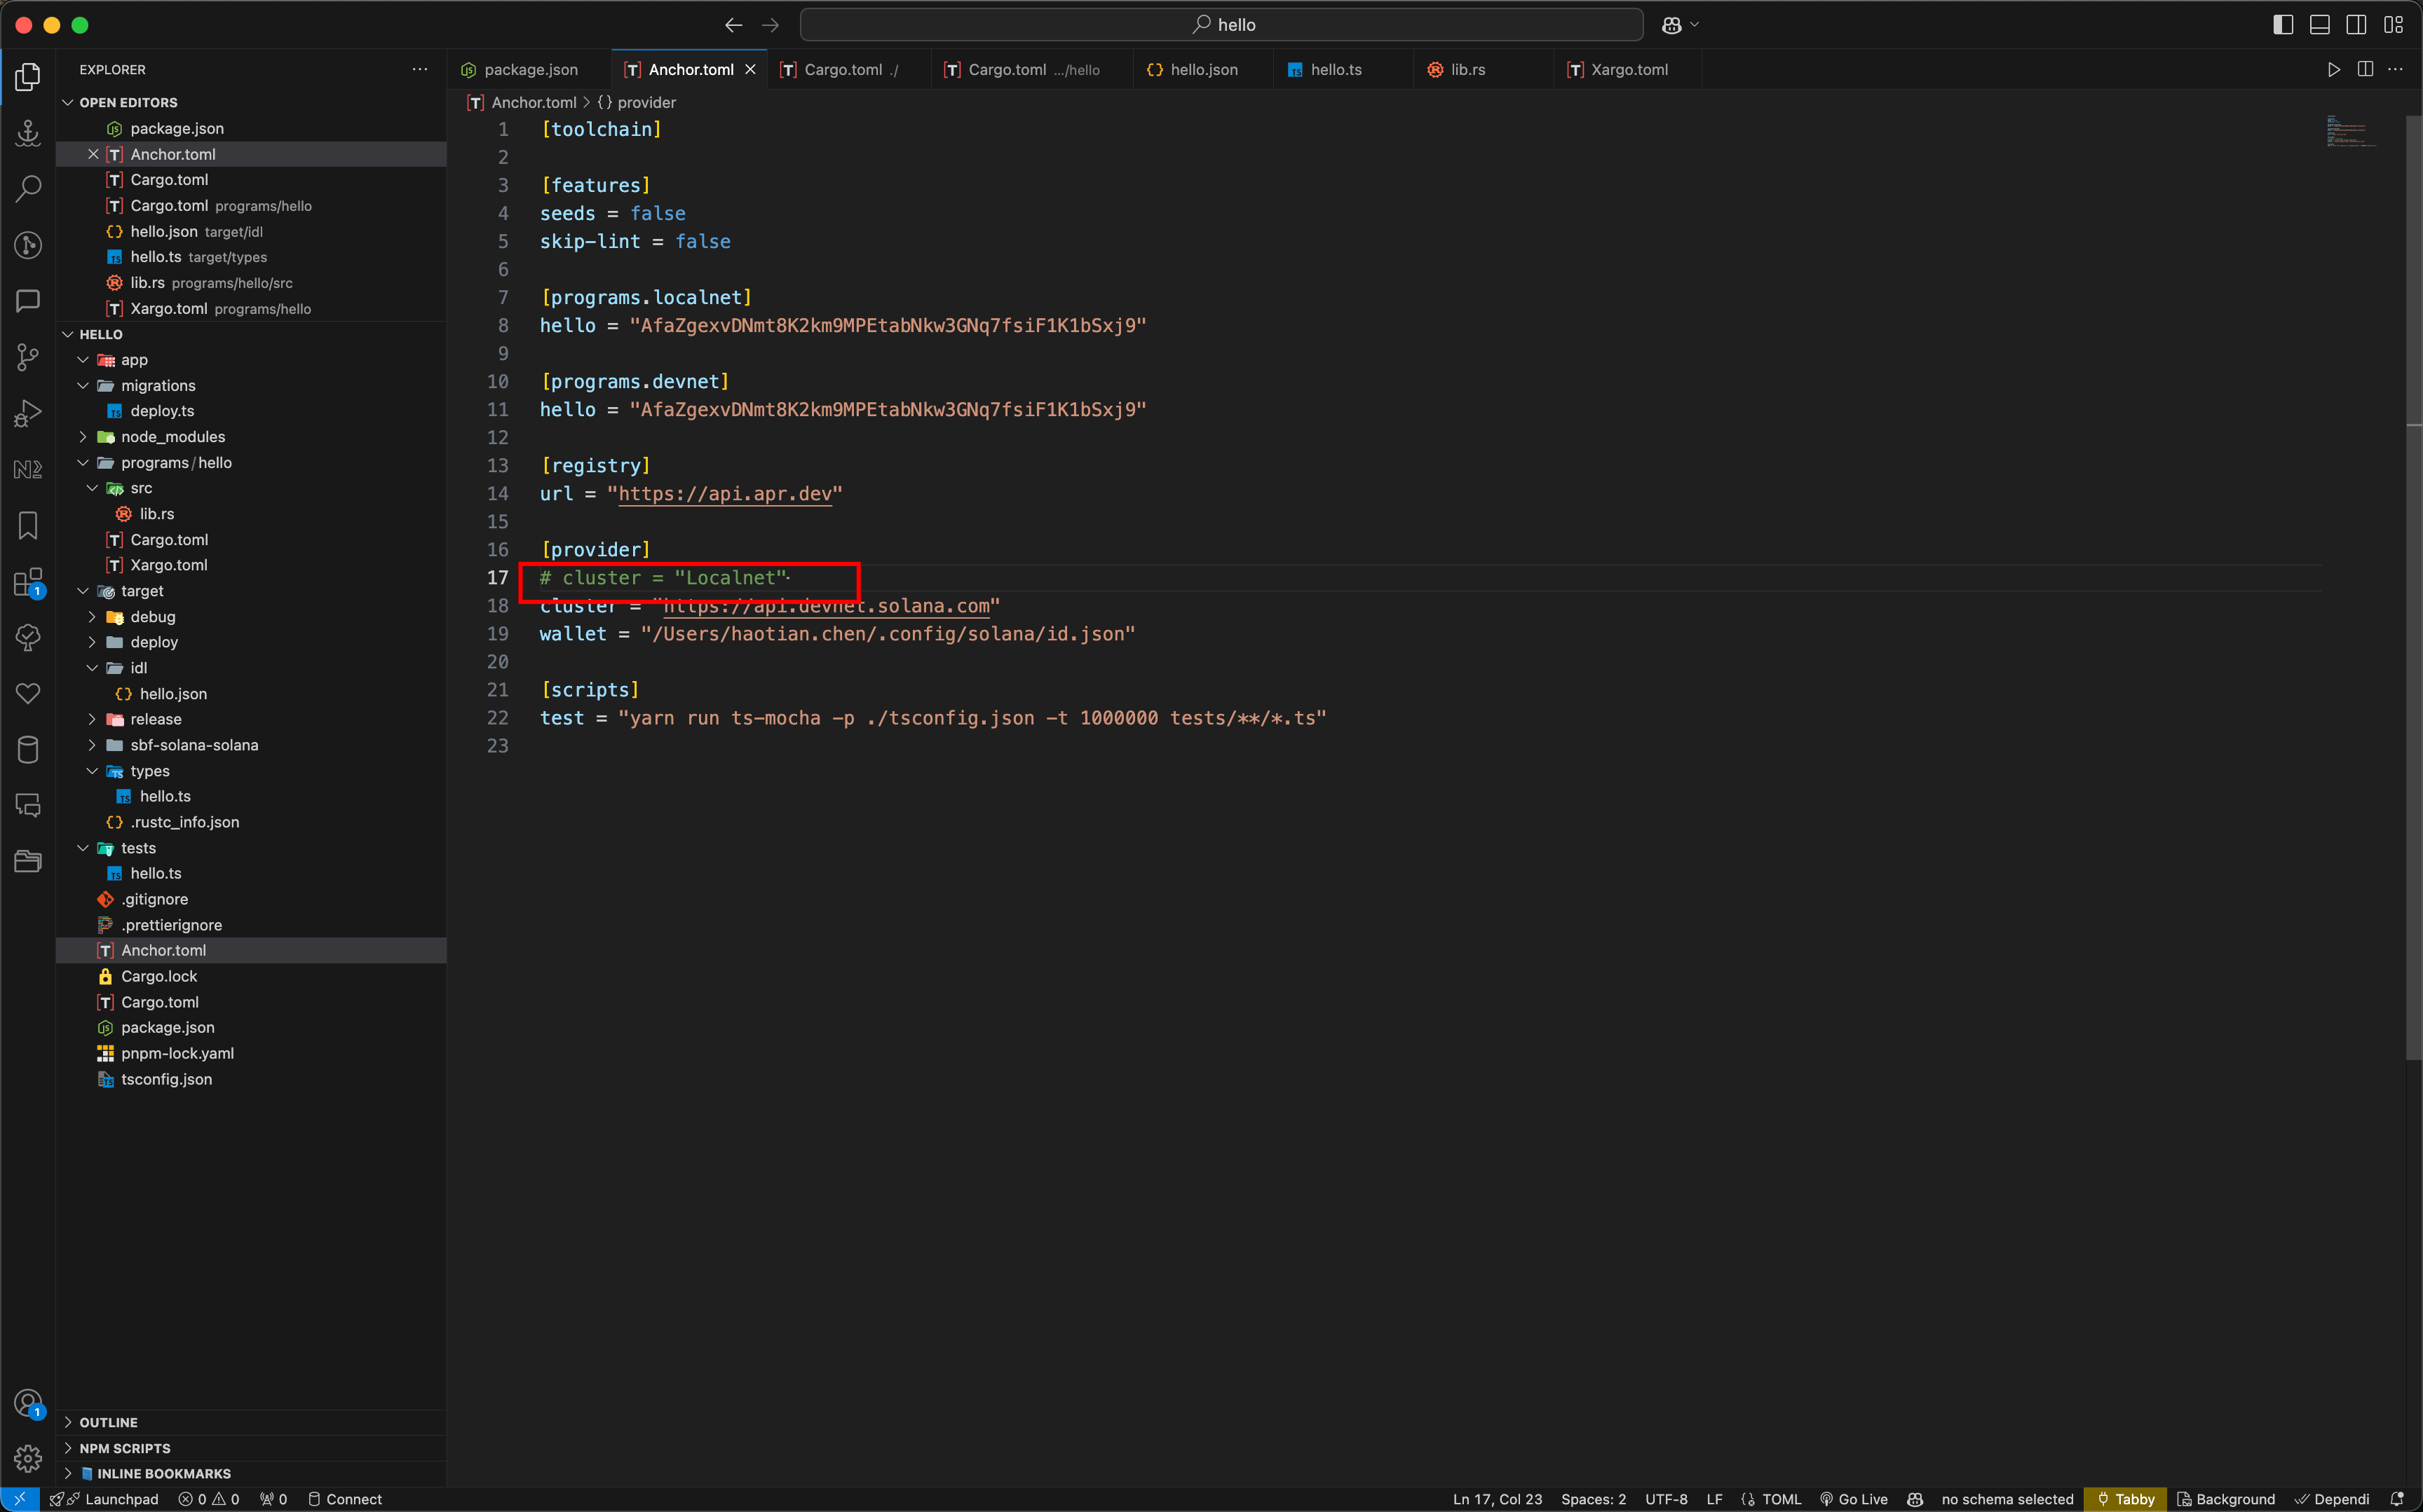Expand the debug folder
This screenshot has height=1512, width=2423.
coord(92,617)
